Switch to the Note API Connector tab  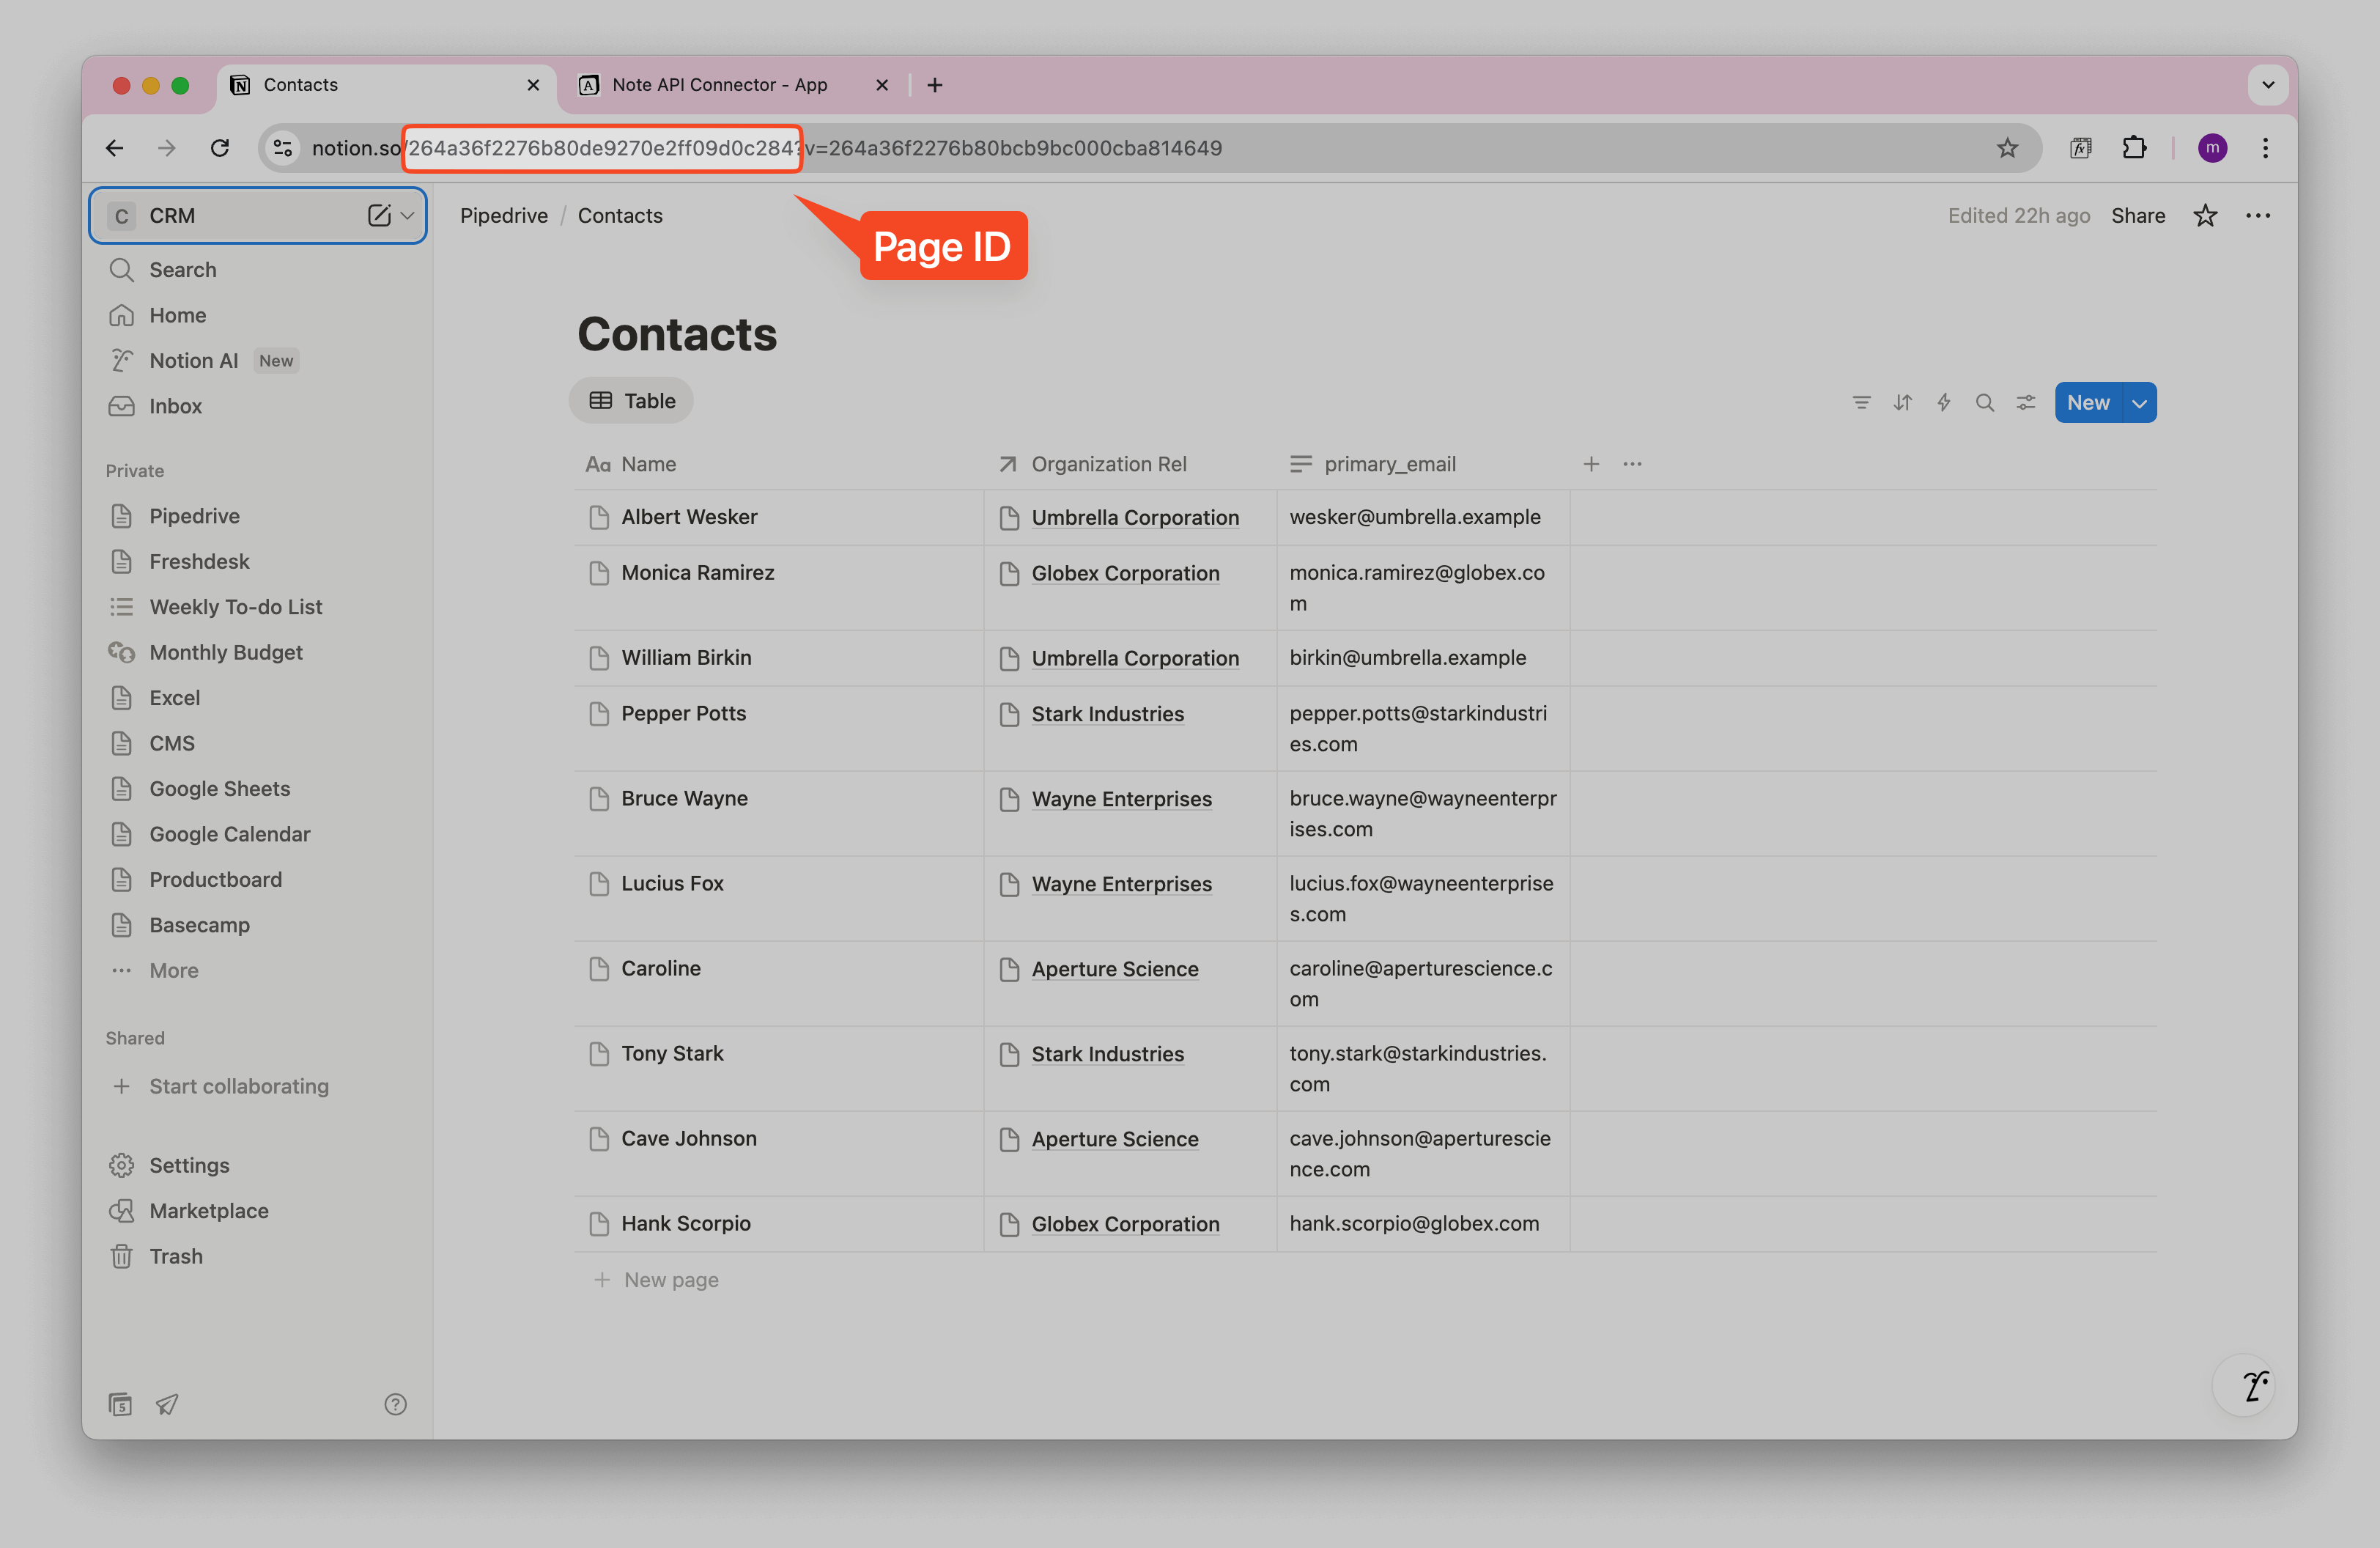tap(720, 85)
